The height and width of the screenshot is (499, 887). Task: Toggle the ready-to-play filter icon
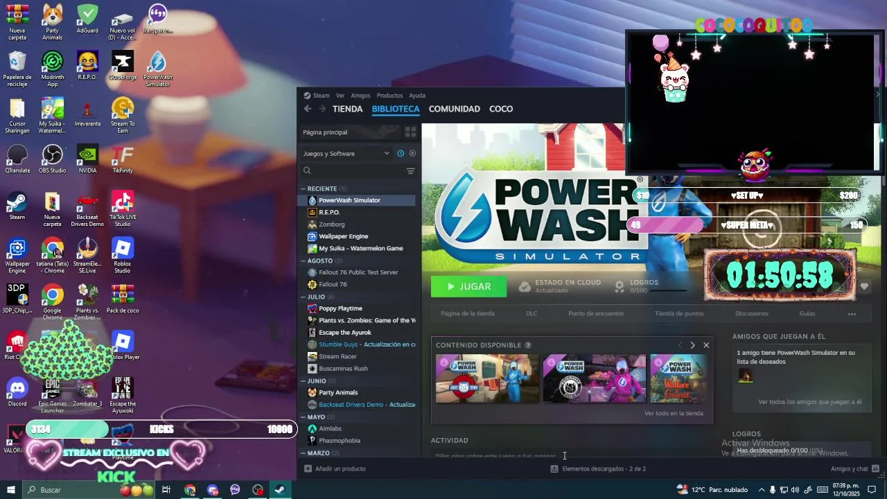[412, 153]
